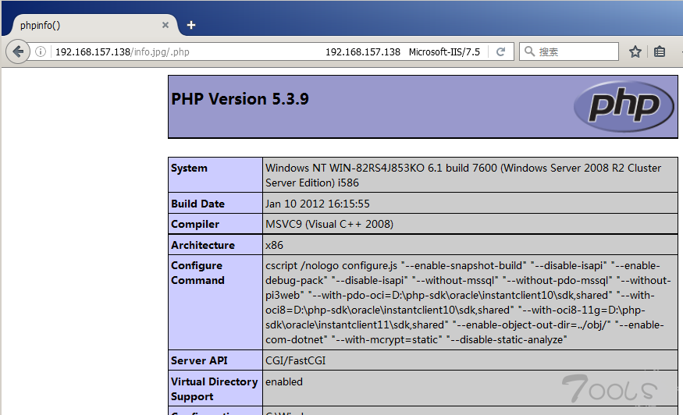Bookmark this page with the star icon
This screenshot has width=683, height=415.
[x=635, y=51]
